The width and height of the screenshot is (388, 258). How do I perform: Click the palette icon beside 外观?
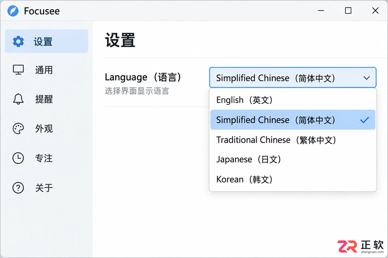(18, 128)
